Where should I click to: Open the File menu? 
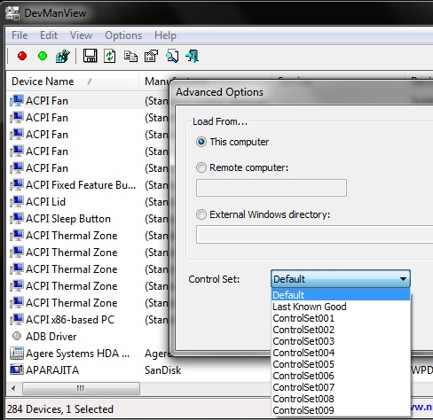(x=20, y=35)
